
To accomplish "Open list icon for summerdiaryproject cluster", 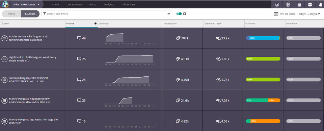I will point(4,80).
